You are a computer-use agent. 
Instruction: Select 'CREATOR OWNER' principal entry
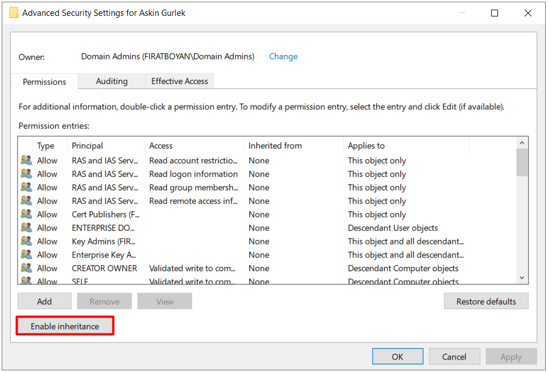[x=104, y=268]
